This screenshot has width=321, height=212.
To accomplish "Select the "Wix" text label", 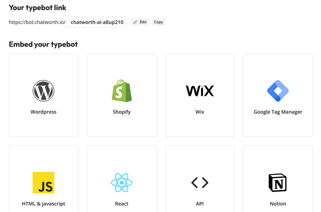I will [200, 112].
